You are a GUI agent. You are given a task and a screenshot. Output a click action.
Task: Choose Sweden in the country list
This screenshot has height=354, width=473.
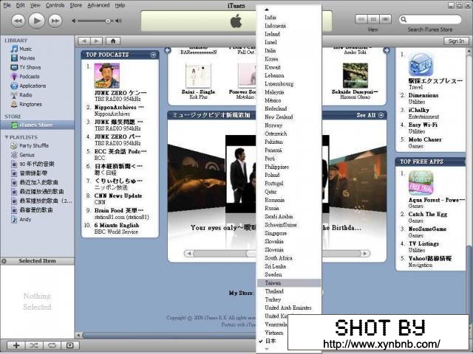point(289,274)
